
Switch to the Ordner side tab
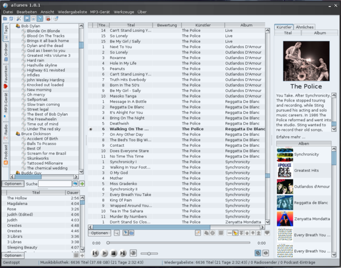(x=6, y=52)
